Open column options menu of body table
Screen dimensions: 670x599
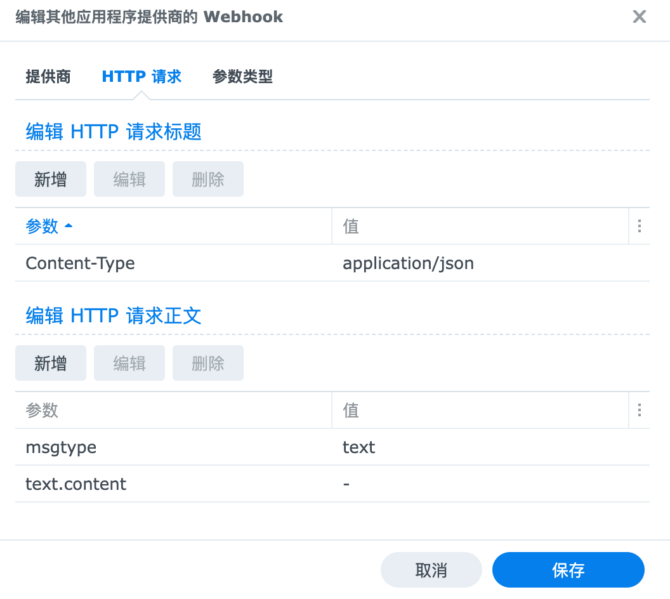point(640,410)
